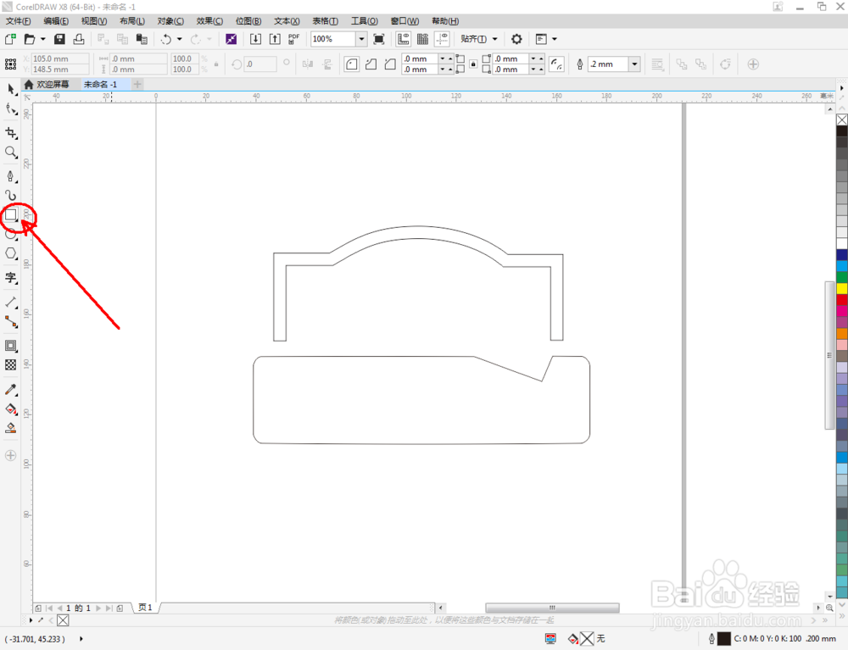Expand the application launcher dropdown

click(x=555, y=39)
